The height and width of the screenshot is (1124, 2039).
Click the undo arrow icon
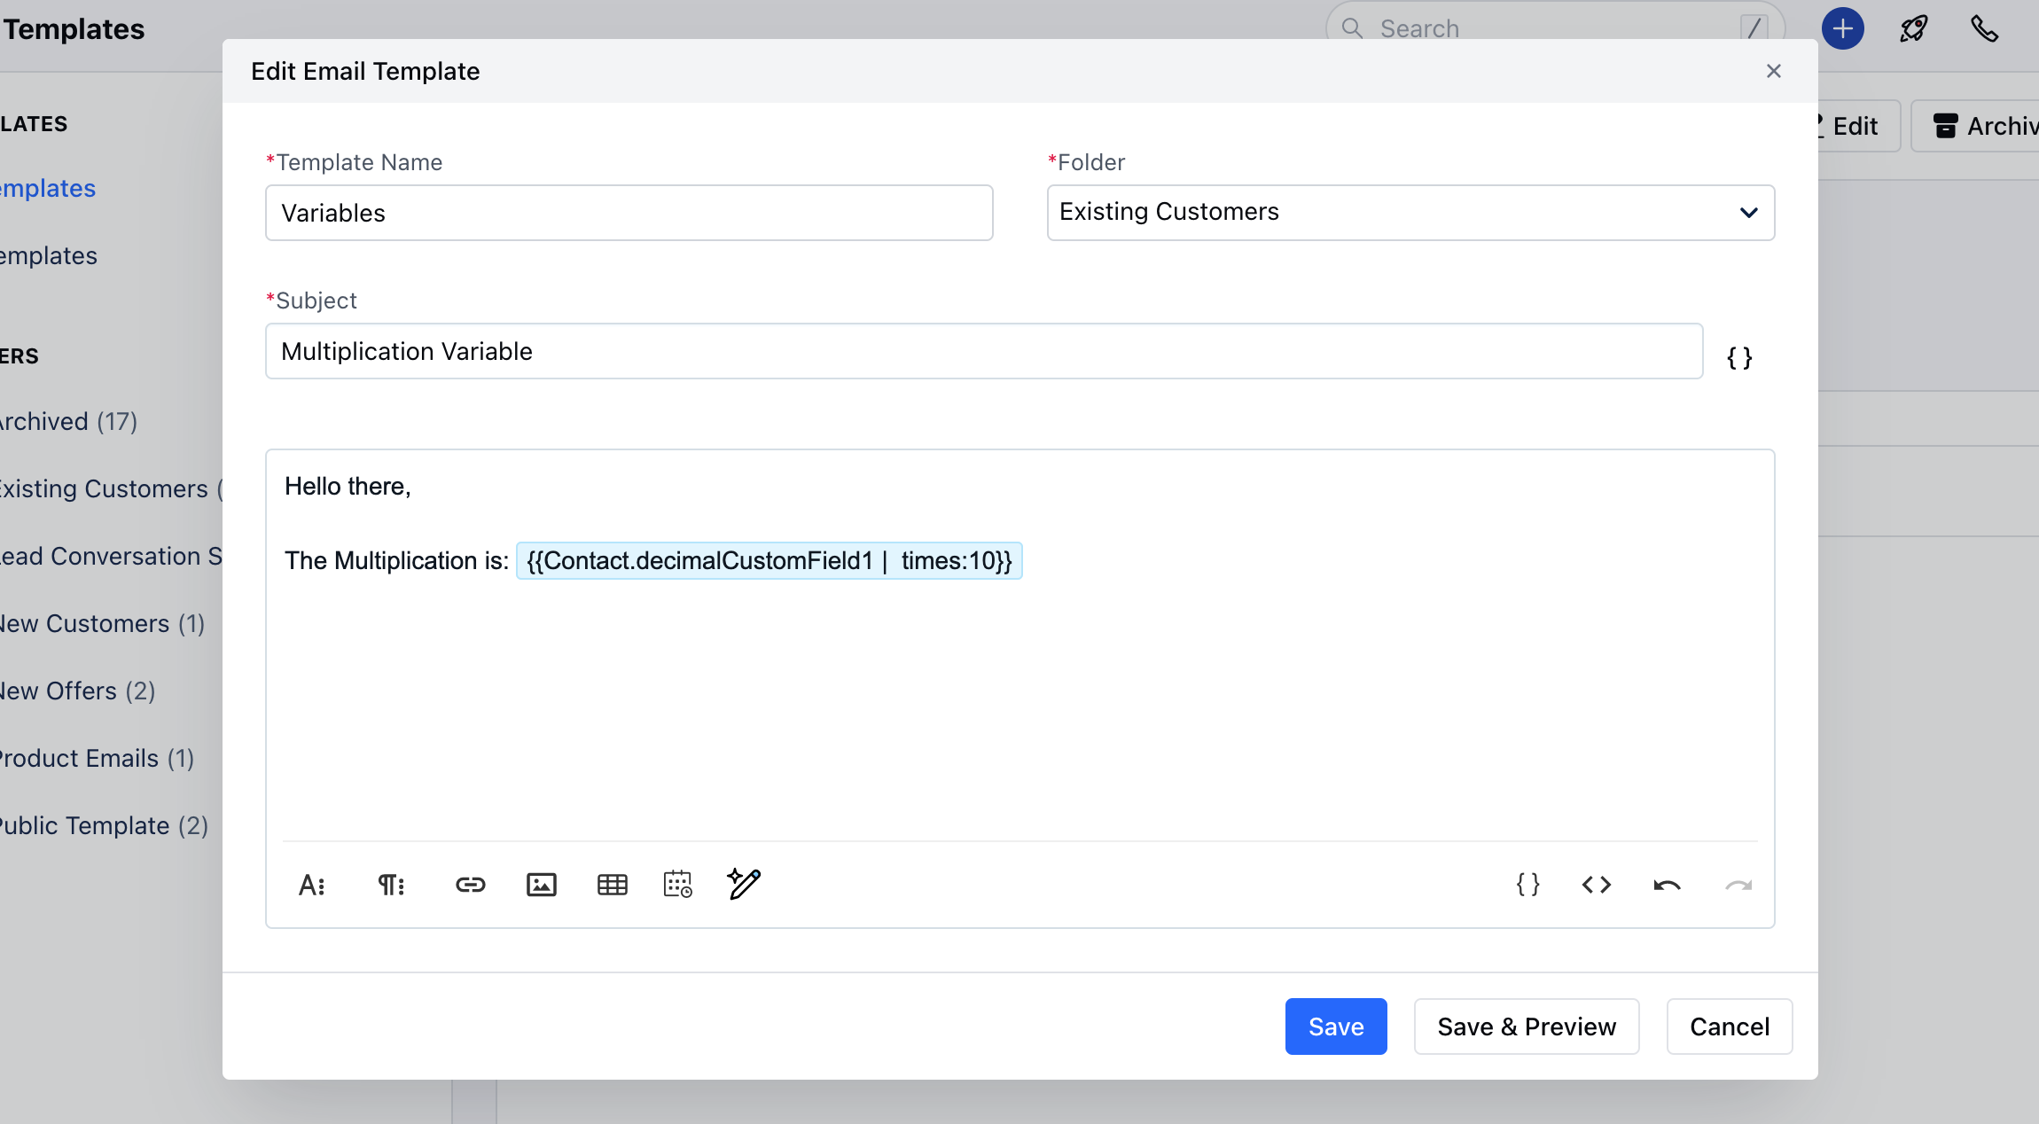click(1667, 883)
